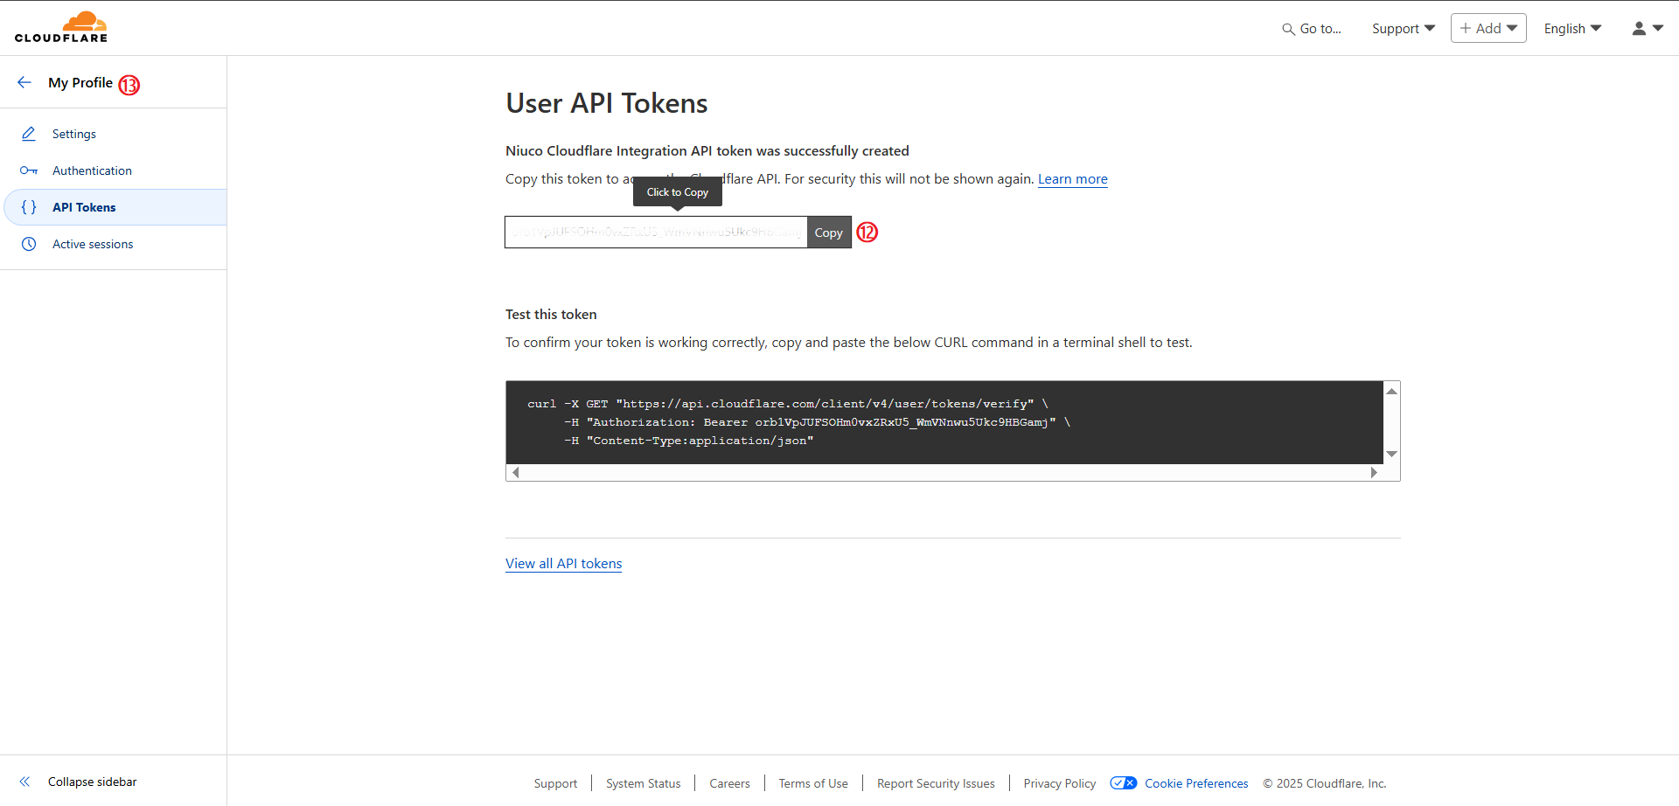Open Terms of Use footer link
Screen dimensions: 1679x806
(813, 783)
